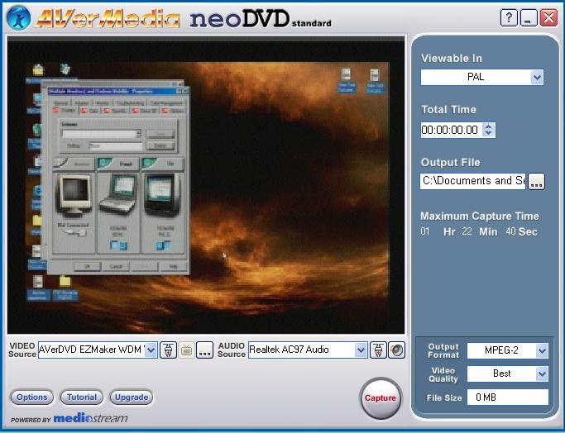Minimize the neoDVD window
This screenshot has height=433, width=565.
tap(529, 17)
